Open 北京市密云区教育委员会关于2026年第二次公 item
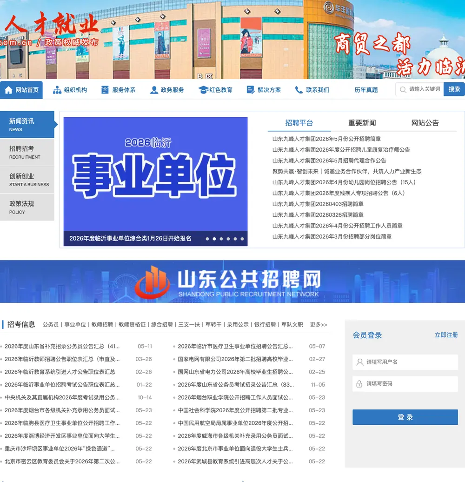The height and width of the screenshot is (482, 465). pyautogui.click(x=62, y=462)
